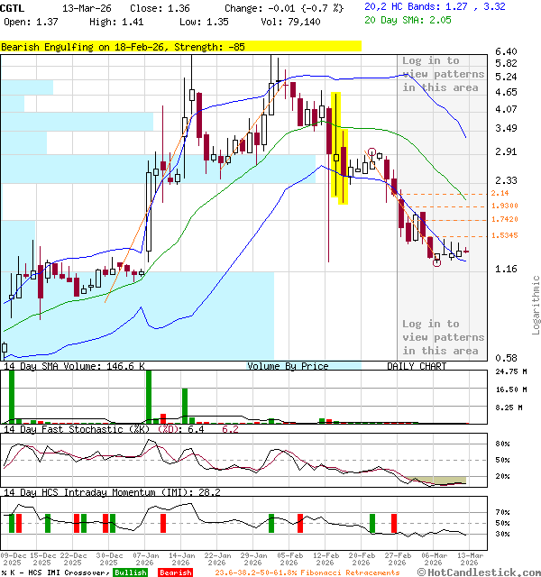The image size is (541, 577).
Task: Click the last candlestick on 13-Mar-26
Action: coord(465,252)
